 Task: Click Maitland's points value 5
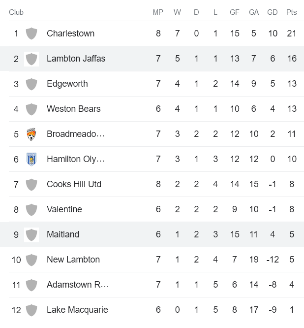[x=292, y=234]
